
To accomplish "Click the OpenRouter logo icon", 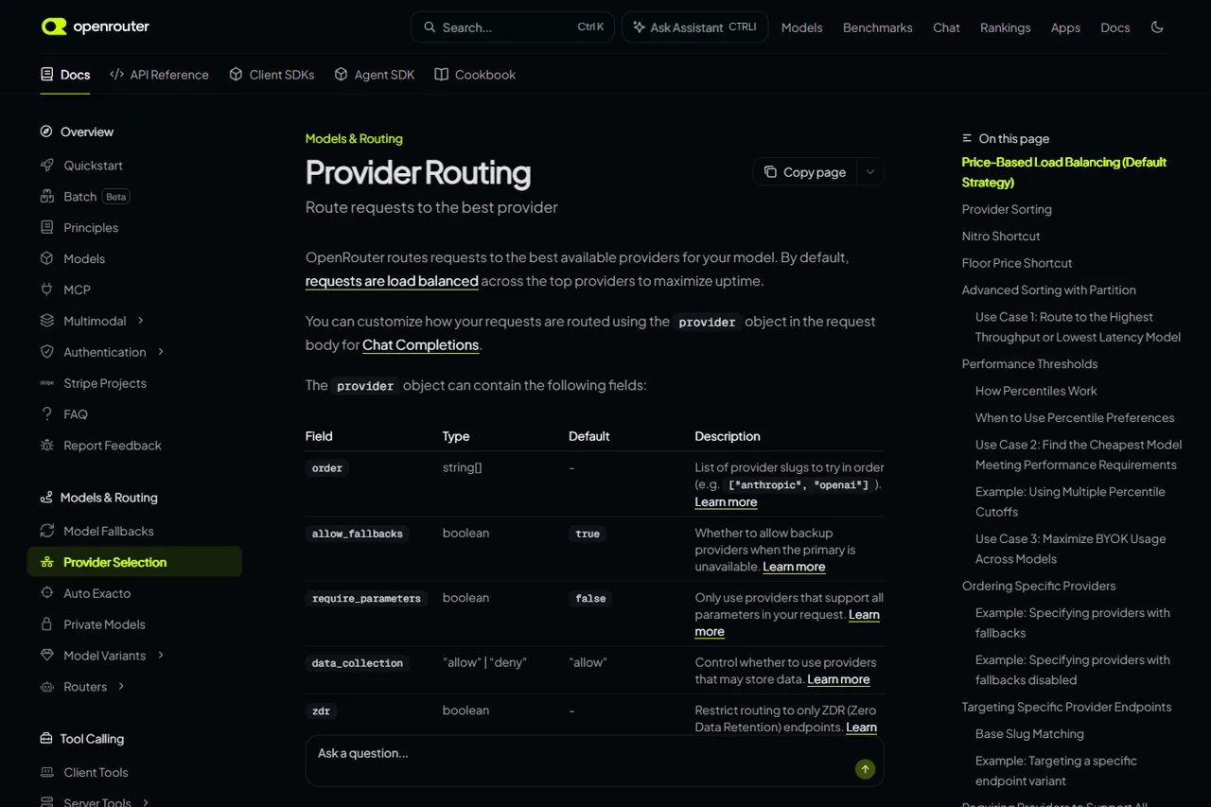I will tap(54, 26).
